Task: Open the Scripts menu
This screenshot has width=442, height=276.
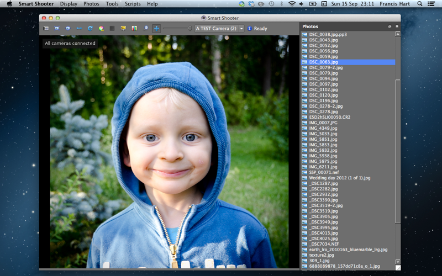Action: [133, 4]
